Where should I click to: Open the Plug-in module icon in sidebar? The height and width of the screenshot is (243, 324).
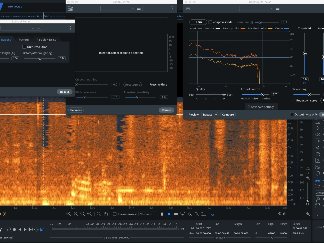pos(318,154)
